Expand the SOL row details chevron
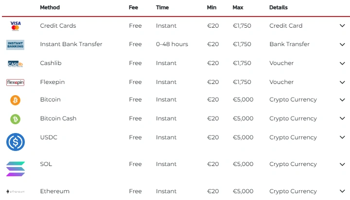The image size is (350, 200). 342,165
